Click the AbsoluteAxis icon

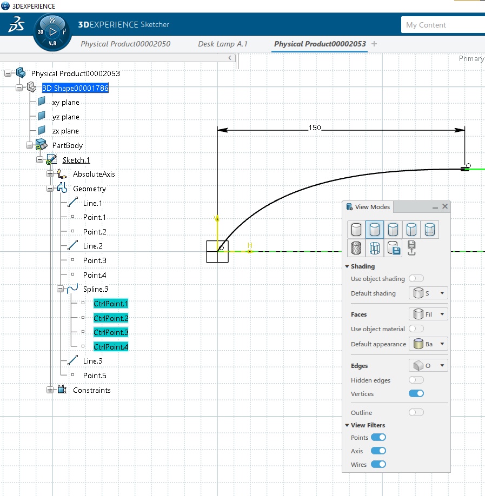tap(62, 174)
